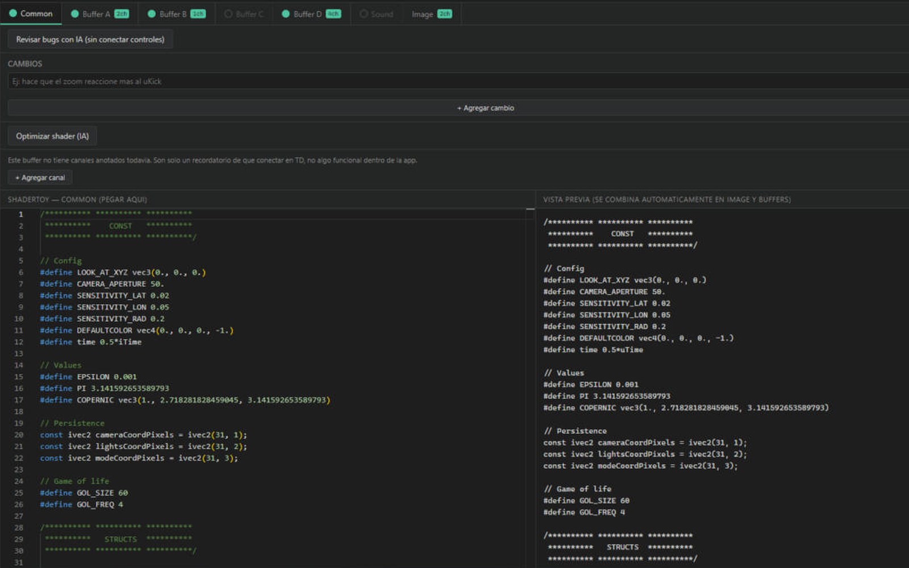
Task: Place cursor on editor LOOK_AT_XYZ define line
Action: pos(123,273)
